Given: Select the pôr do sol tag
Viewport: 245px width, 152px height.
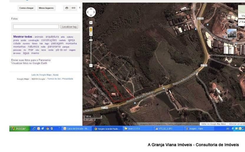Looking at the screenshot, I should 61,50.
